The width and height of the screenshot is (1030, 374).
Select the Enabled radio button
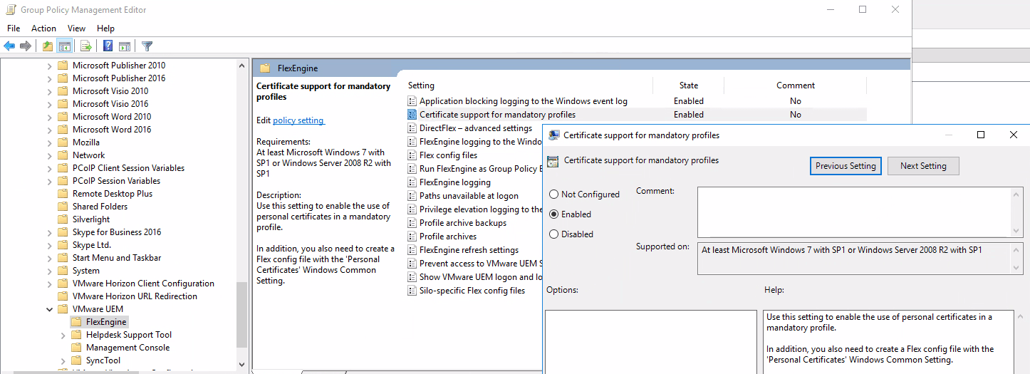553,214
